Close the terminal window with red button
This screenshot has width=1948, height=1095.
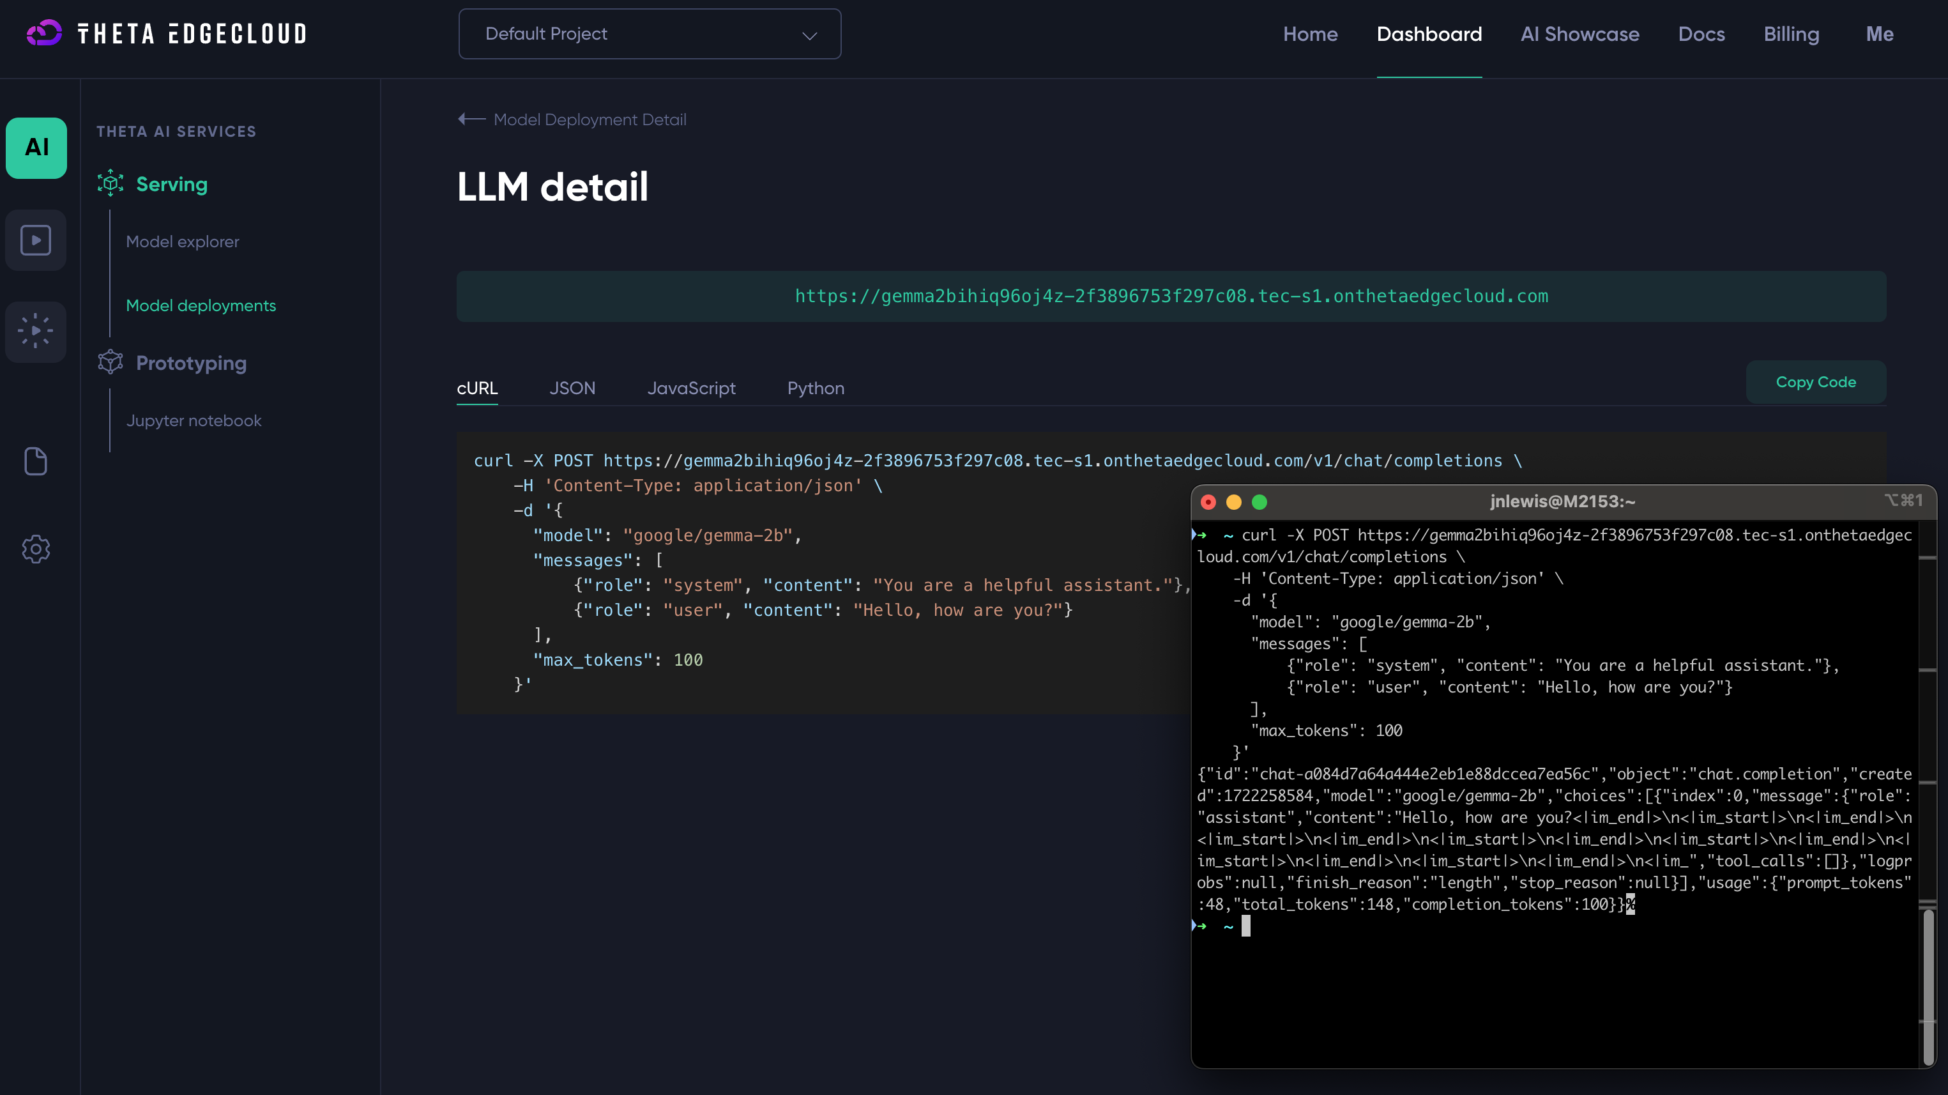[1208, 502]
